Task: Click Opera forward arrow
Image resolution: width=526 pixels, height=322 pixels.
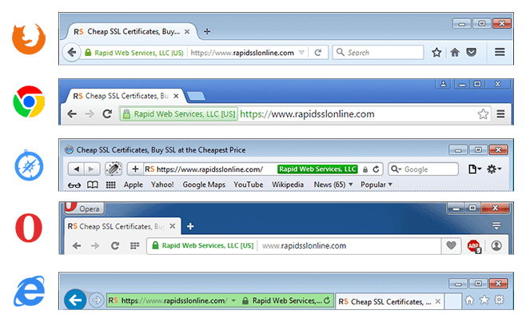Action: coord(95,246)
